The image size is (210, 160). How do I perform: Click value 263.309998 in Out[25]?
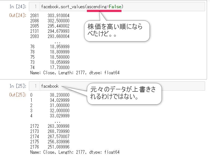tap(59, 126)
